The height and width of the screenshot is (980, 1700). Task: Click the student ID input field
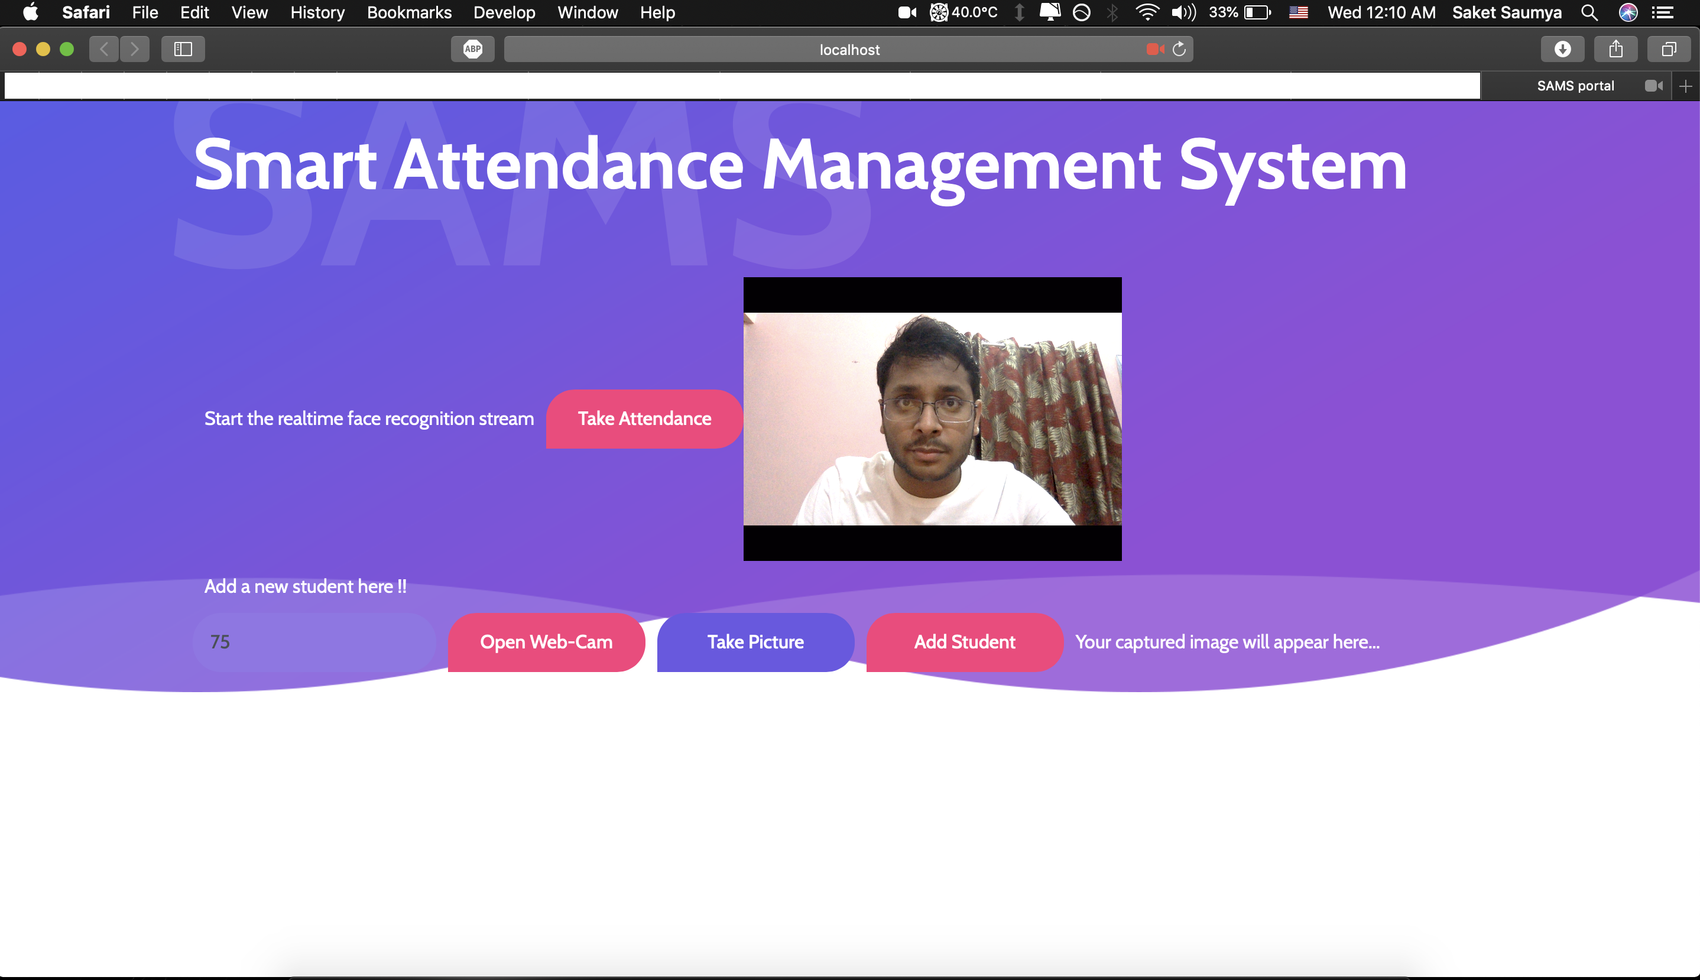314,642
